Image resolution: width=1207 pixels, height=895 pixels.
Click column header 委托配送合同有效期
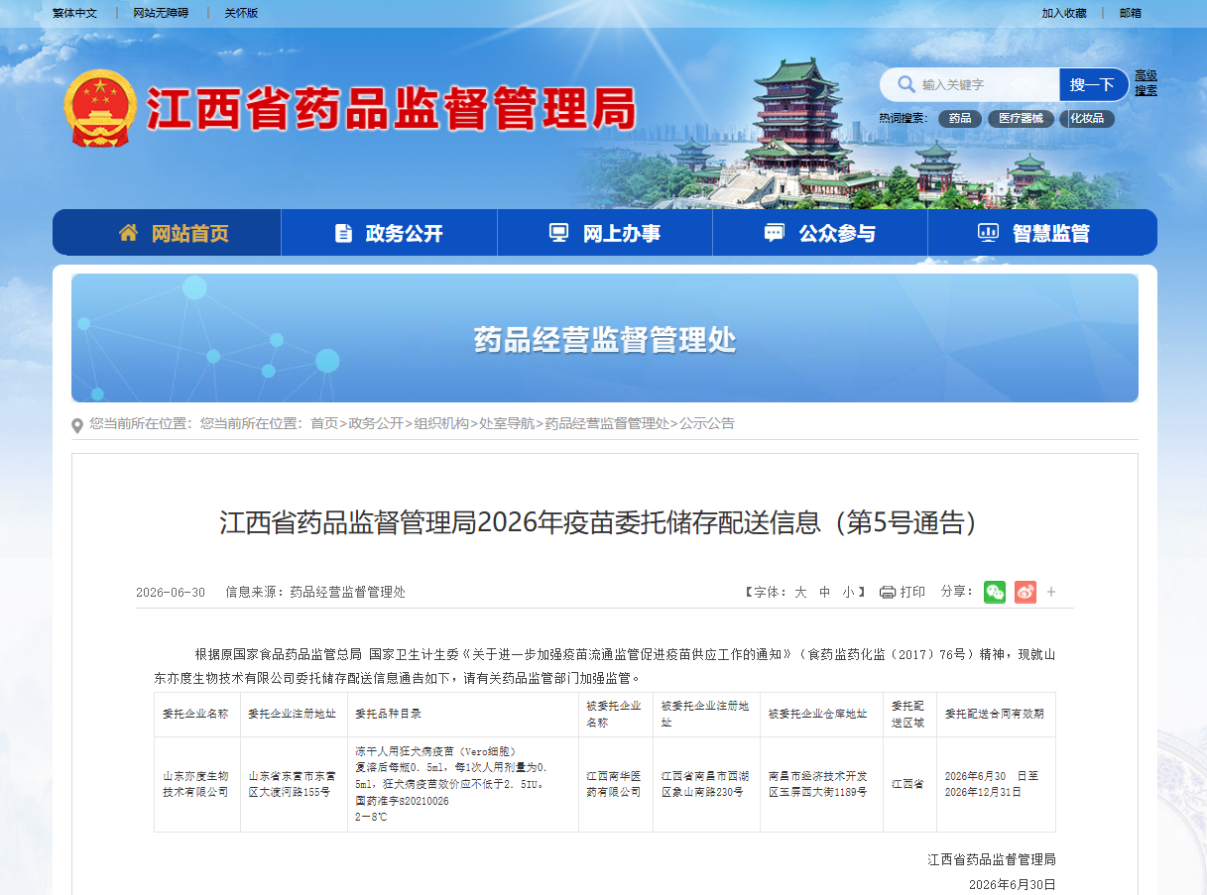point(996,714)
